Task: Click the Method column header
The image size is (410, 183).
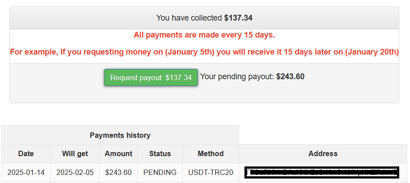Action: click(210, 153)
